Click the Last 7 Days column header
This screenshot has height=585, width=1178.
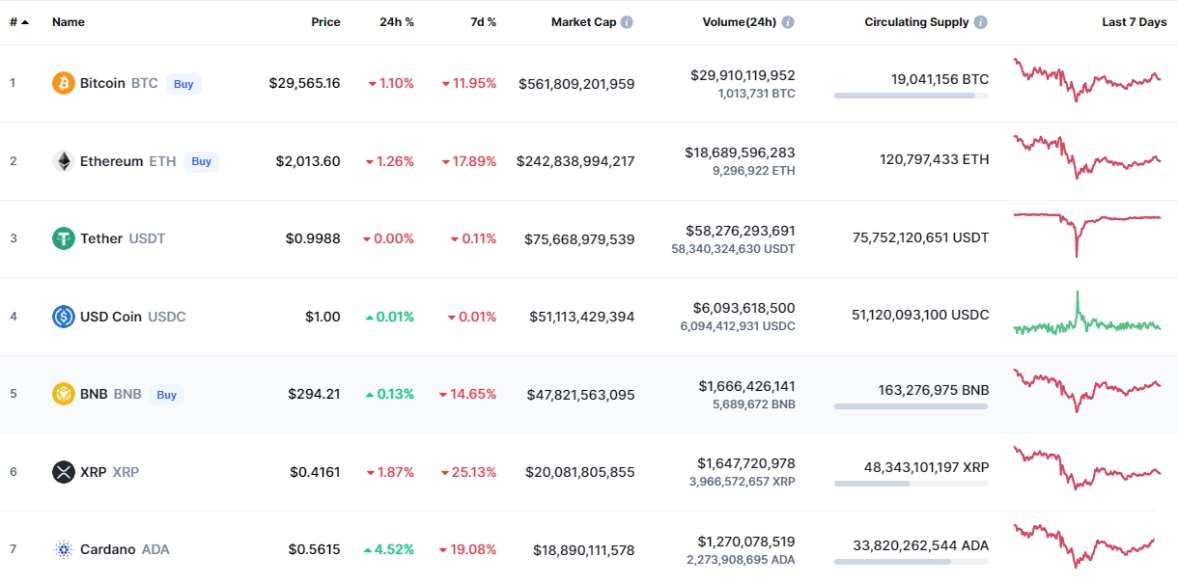tap(1135, 22)
